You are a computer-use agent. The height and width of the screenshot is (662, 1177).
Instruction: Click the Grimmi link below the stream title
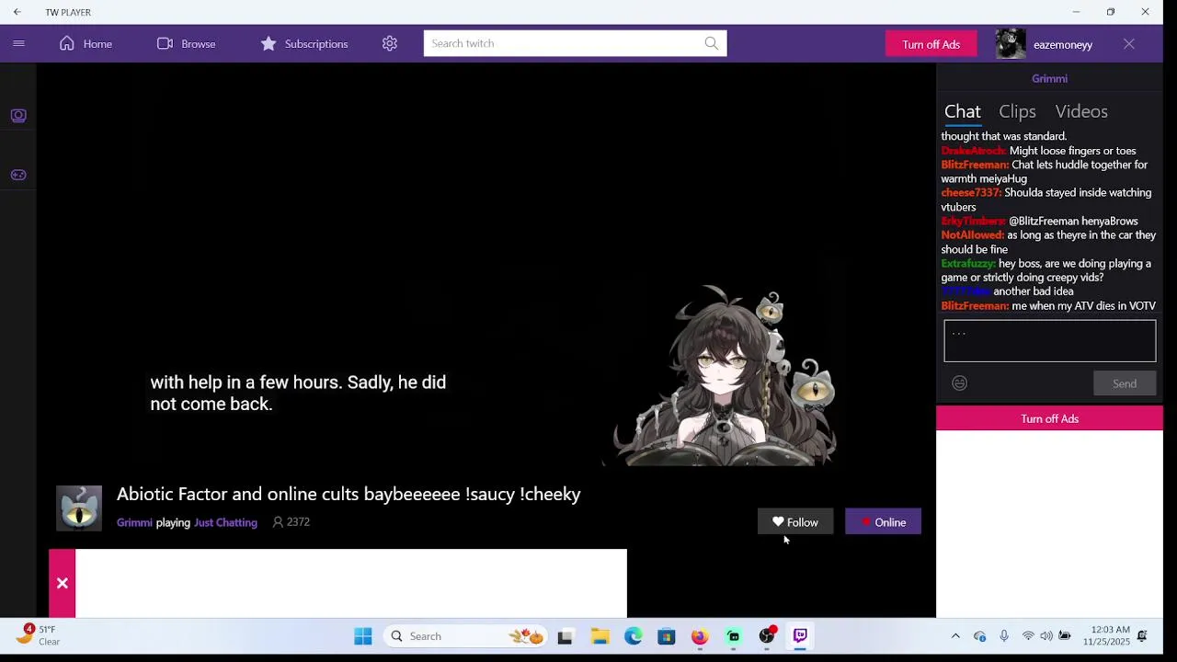pos(134,522)
